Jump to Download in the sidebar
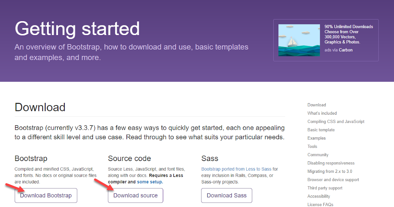394x207 pixels. click(317, 105)
